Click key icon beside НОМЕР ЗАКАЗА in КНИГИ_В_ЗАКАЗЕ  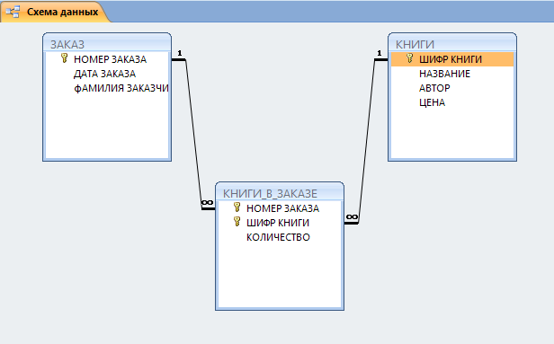coord(237,207)
